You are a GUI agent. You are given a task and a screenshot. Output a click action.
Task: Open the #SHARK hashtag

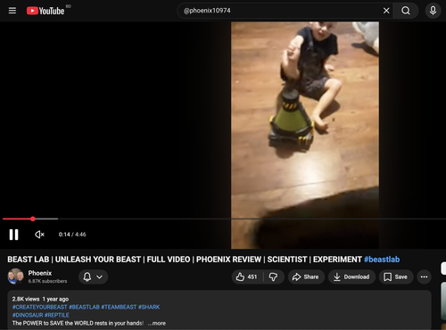149,307
